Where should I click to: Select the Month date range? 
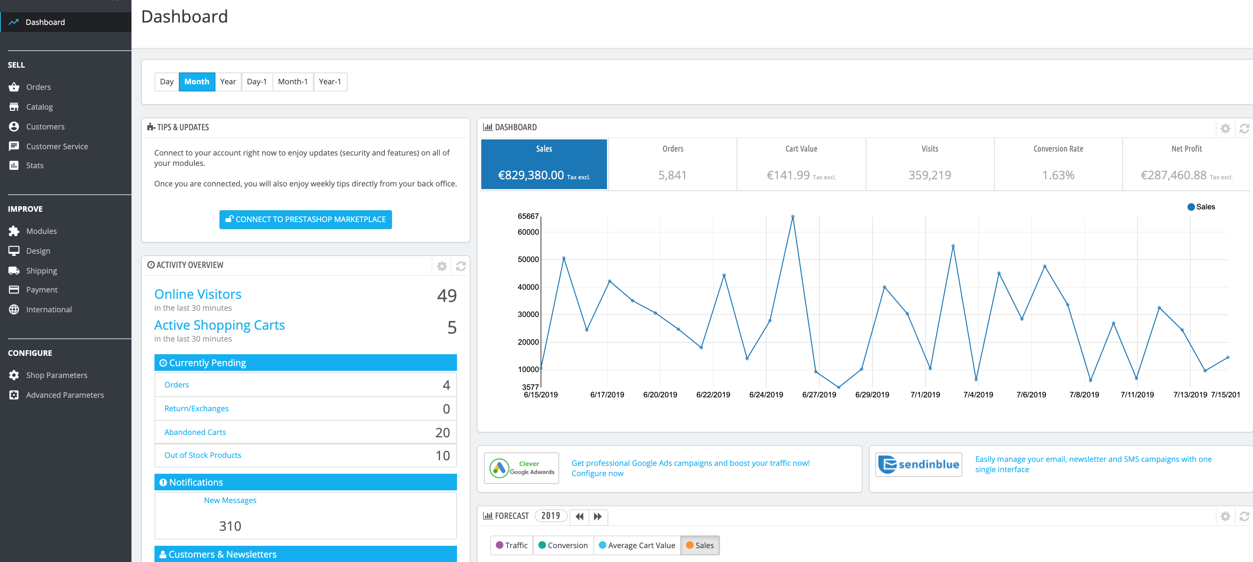pos(197,82)
